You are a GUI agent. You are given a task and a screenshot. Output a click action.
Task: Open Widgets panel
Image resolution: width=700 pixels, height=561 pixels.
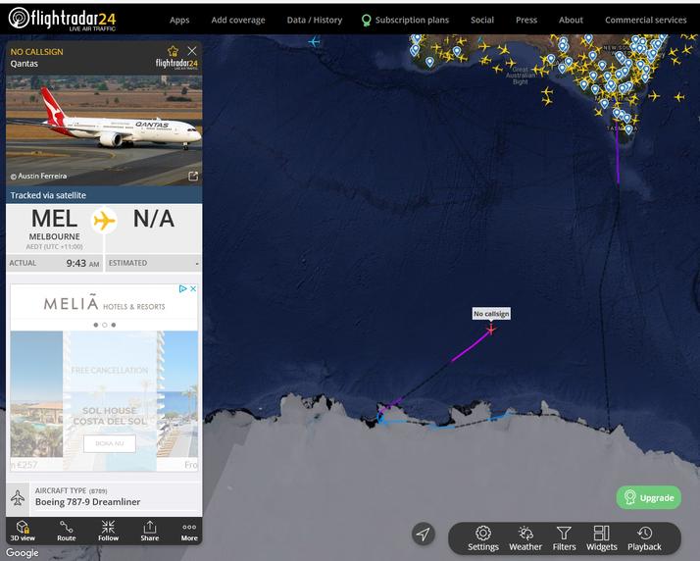tap(601, 538)
